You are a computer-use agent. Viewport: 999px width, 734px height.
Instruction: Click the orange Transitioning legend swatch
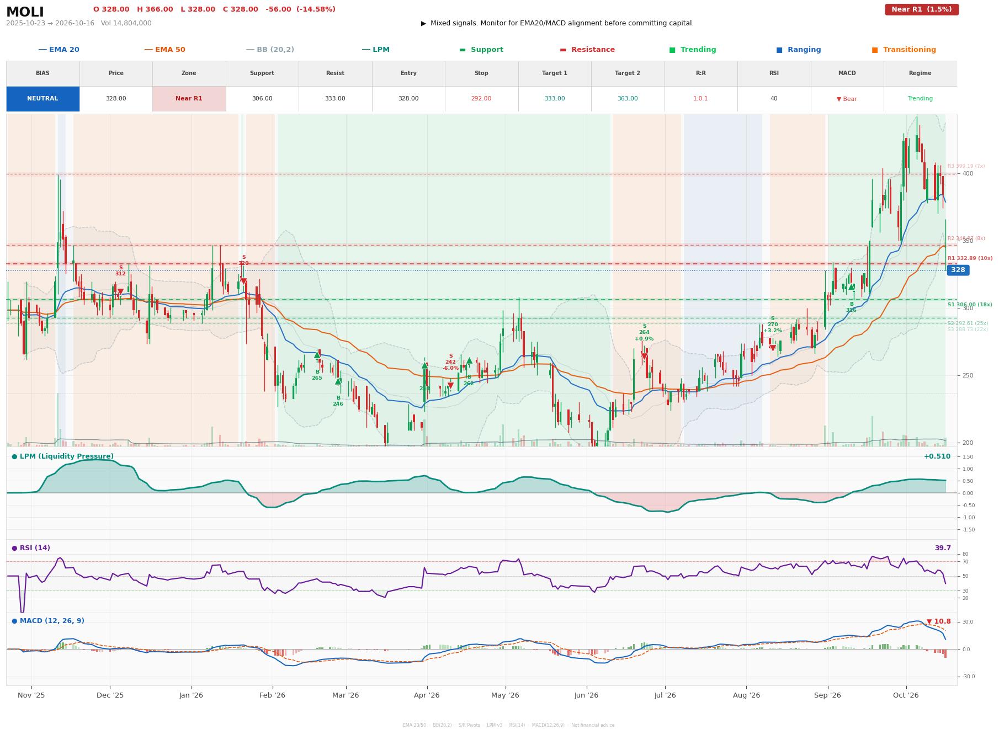point(875,50)
